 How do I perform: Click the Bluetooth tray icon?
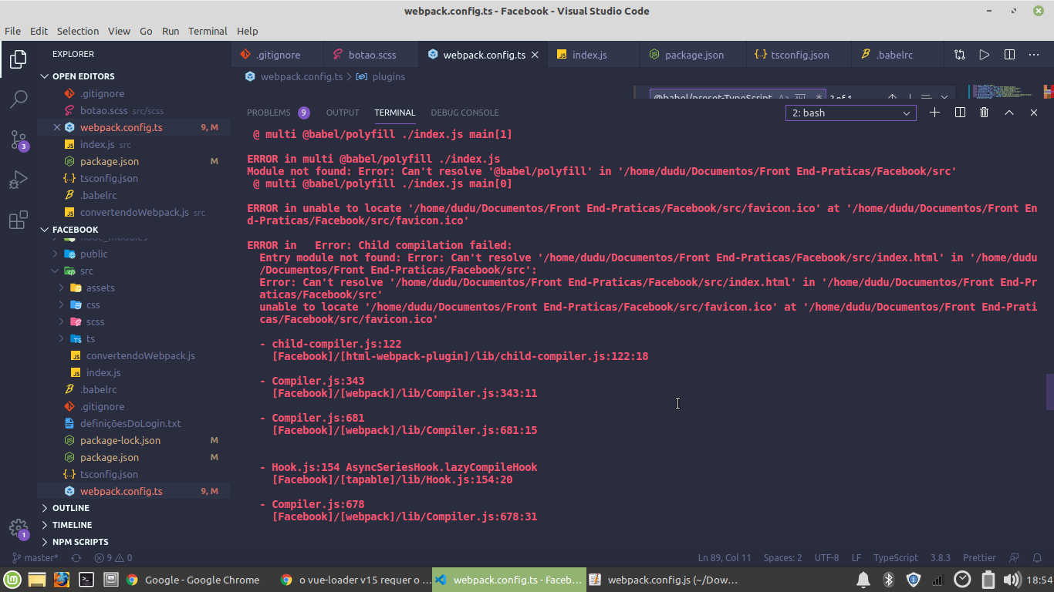coord(888,580)
